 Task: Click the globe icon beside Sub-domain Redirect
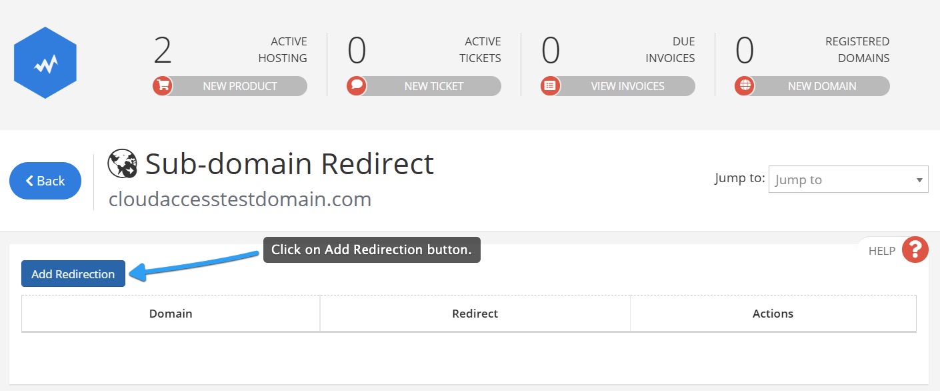[122, 164]
